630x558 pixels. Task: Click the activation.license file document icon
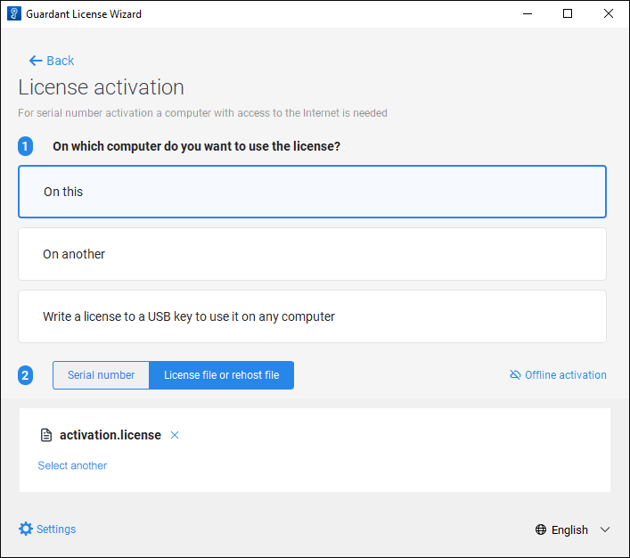coord(46,435)
